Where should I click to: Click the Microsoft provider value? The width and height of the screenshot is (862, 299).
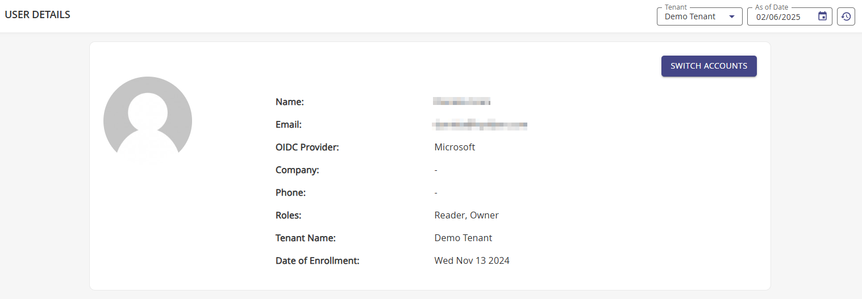(455, 148)
